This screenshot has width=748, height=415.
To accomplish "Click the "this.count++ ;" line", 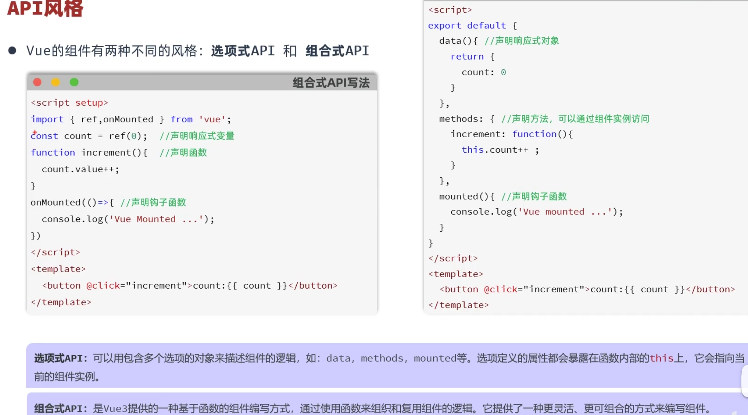I will [500, 150].
